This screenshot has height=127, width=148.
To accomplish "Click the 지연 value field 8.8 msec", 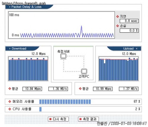I will coord(129,21).
